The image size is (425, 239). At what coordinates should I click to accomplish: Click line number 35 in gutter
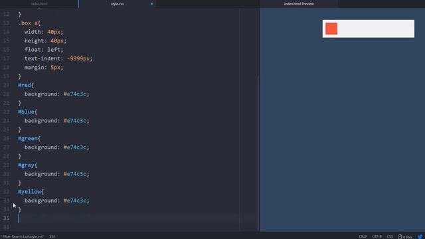click(6, 218)
